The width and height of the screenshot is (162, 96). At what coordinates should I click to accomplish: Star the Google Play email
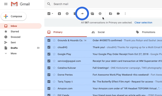(54, 54)
